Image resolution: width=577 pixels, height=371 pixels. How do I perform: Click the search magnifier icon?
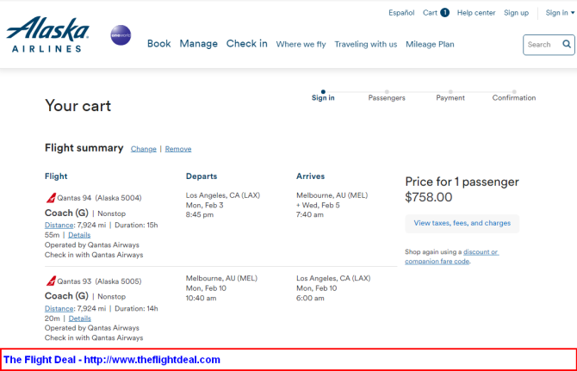(x=567, y=45)
